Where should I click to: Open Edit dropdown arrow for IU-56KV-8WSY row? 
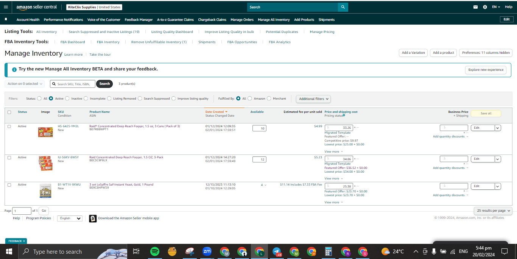tap(498, 159)
